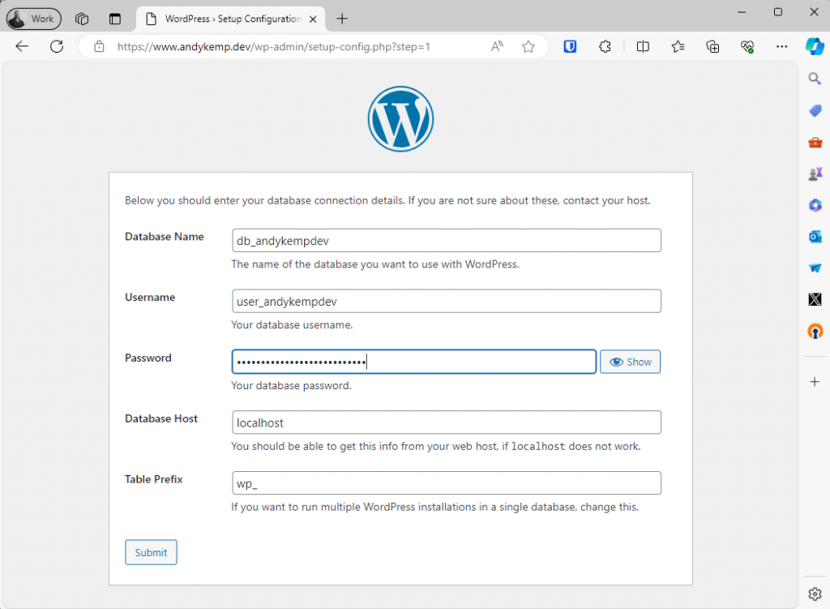Launch the Copilot sidebar icon
This screenshot has height=609, width=830.
(x=815, y=46)
